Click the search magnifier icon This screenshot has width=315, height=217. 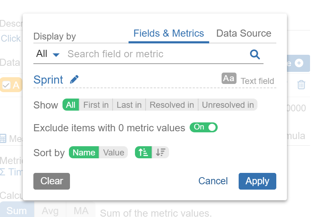tap(254, 54)
